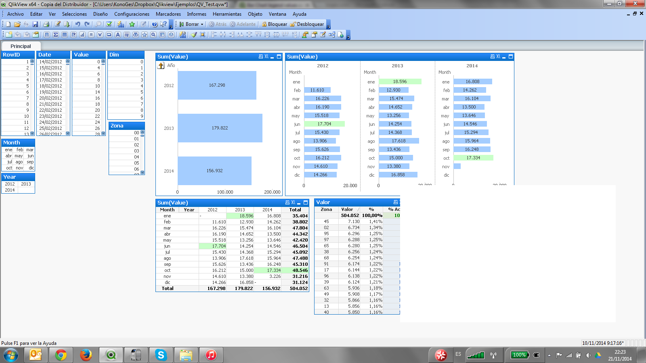Click the Add Sheet icon
The height and width of the screenshot is (363, 646).
pos(8,35)
